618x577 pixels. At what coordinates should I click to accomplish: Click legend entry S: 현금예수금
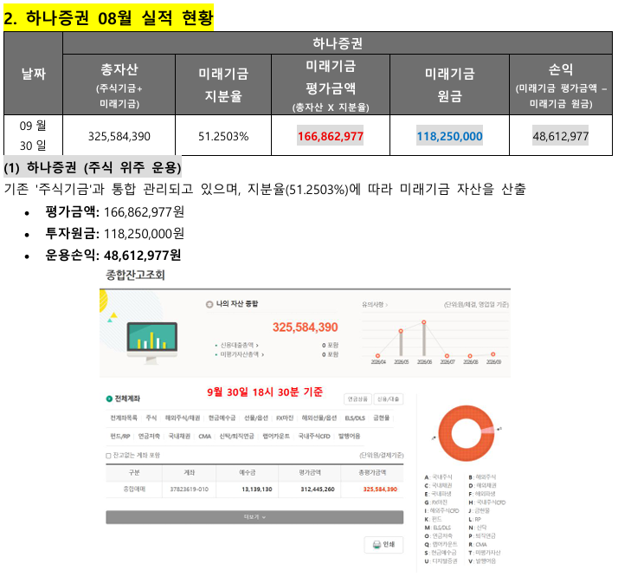[441, 553]
